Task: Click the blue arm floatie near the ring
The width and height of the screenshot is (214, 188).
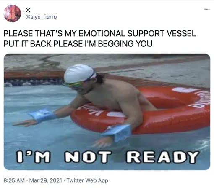Action: click(x=117, y=133)
